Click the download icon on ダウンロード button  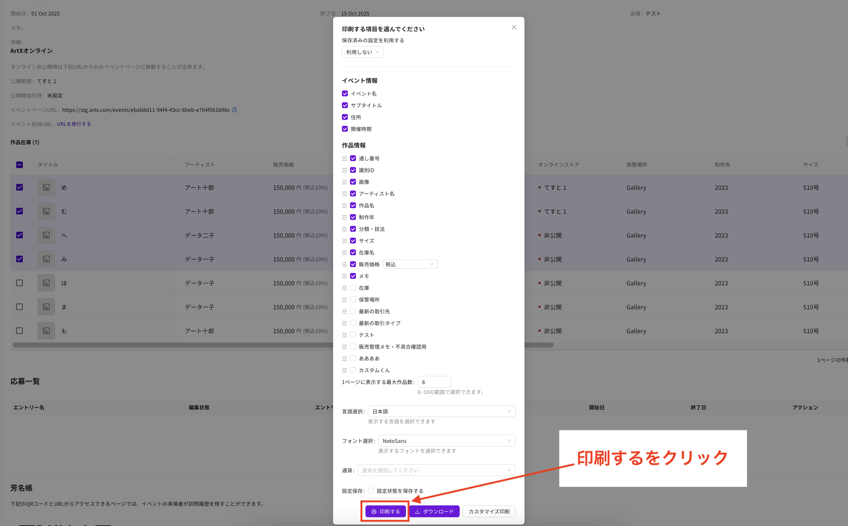pyautogui.click(x=417, y=512)
